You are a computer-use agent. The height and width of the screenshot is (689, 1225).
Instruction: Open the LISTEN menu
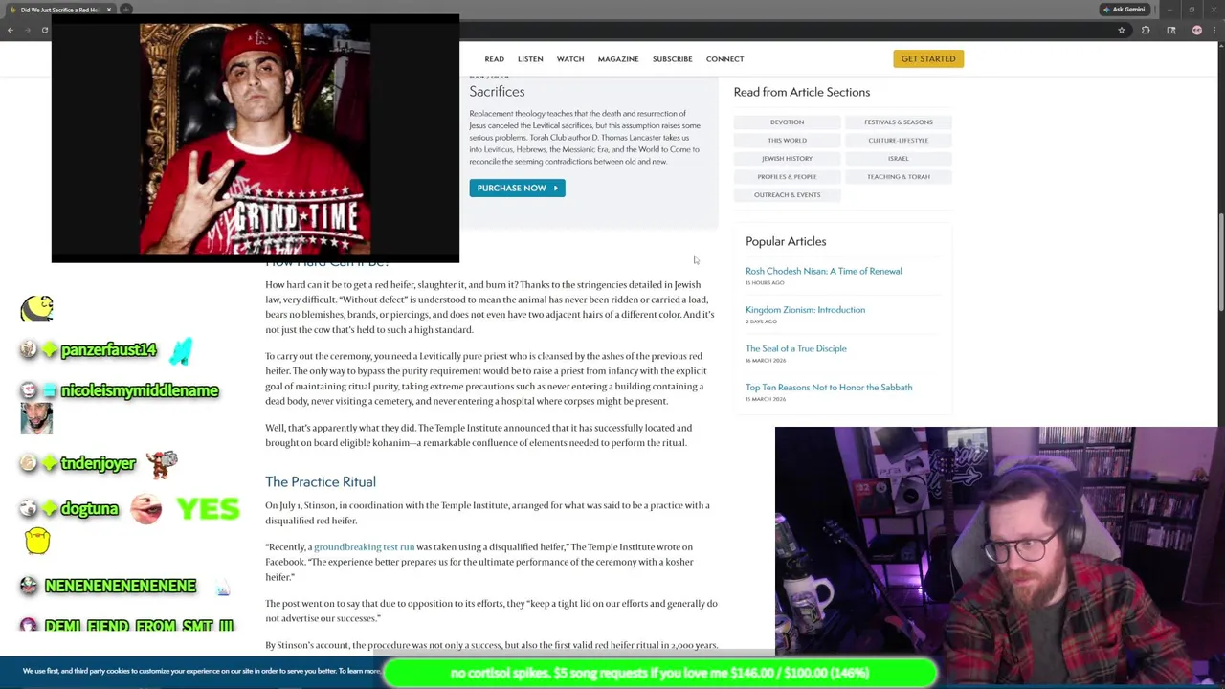pos(530,59)
